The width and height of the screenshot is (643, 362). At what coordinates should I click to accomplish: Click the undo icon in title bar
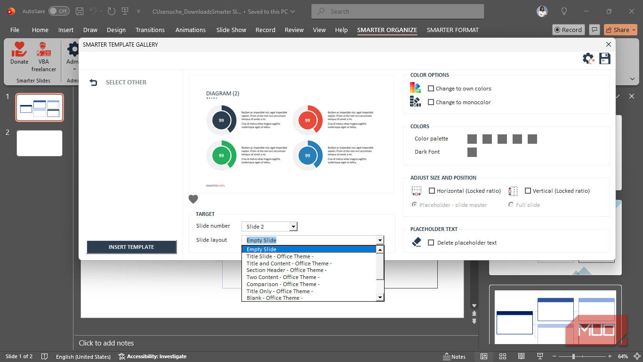click(93, 11)
